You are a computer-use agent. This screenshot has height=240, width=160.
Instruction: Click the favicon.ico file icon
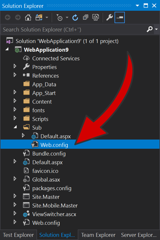tap(25, 171)
